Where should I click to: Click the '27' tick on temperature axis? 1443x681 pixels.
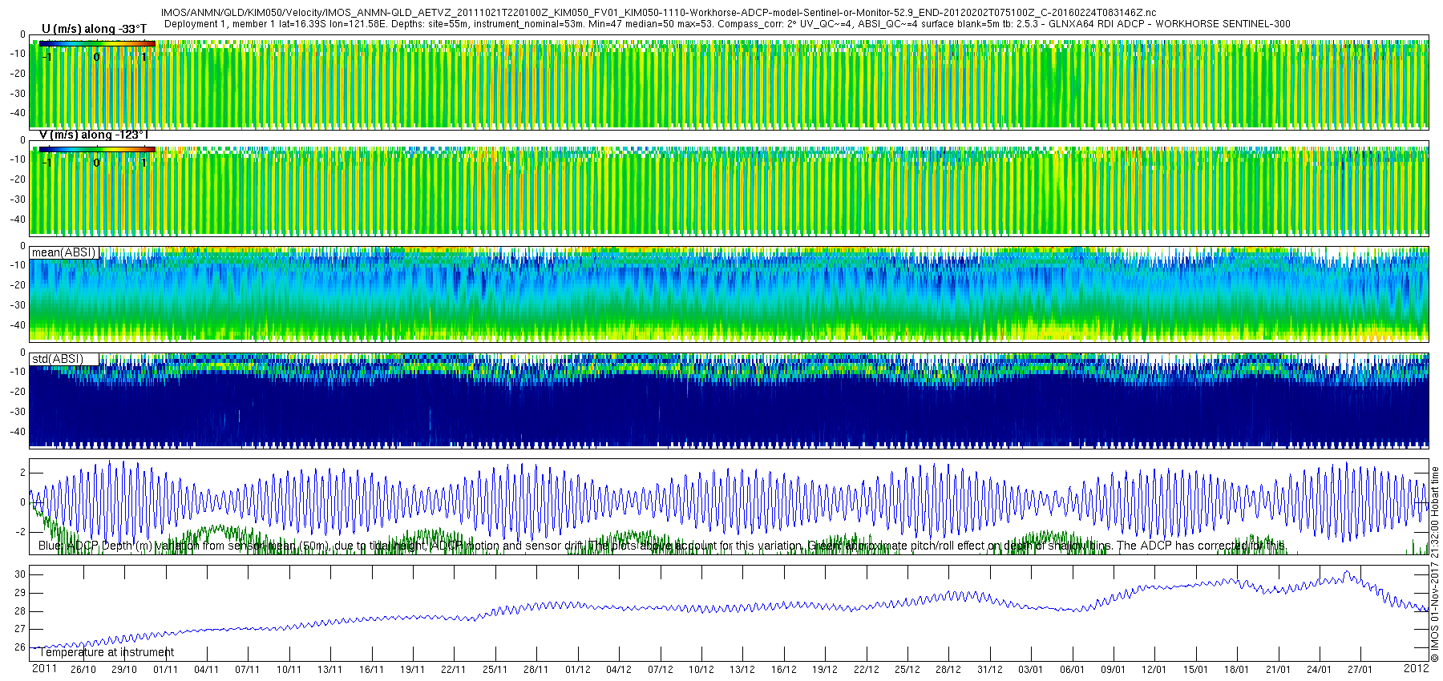point(20,630)
